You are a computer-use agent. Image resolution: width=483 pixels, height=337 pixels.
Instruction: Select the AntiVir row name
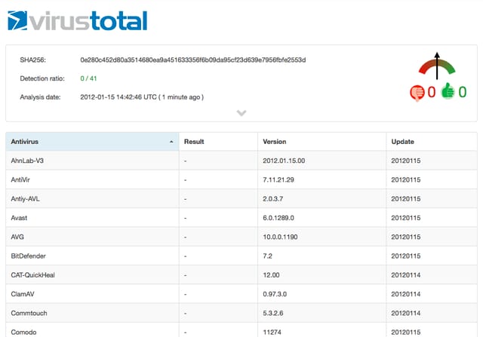[x=20, y=179]
